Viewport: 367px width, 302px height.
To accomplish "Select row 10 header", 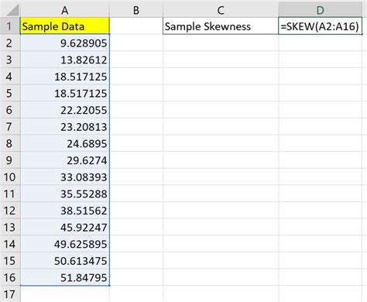I will pyautogui.click(x=10, y=177).
